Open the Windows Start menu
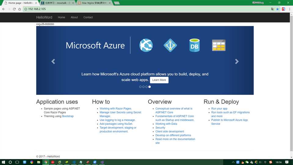Screen dimensions: 293x165 click(x=3, y=162)
